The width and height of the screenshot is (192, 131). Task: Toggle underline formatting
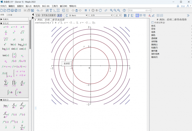132,16
